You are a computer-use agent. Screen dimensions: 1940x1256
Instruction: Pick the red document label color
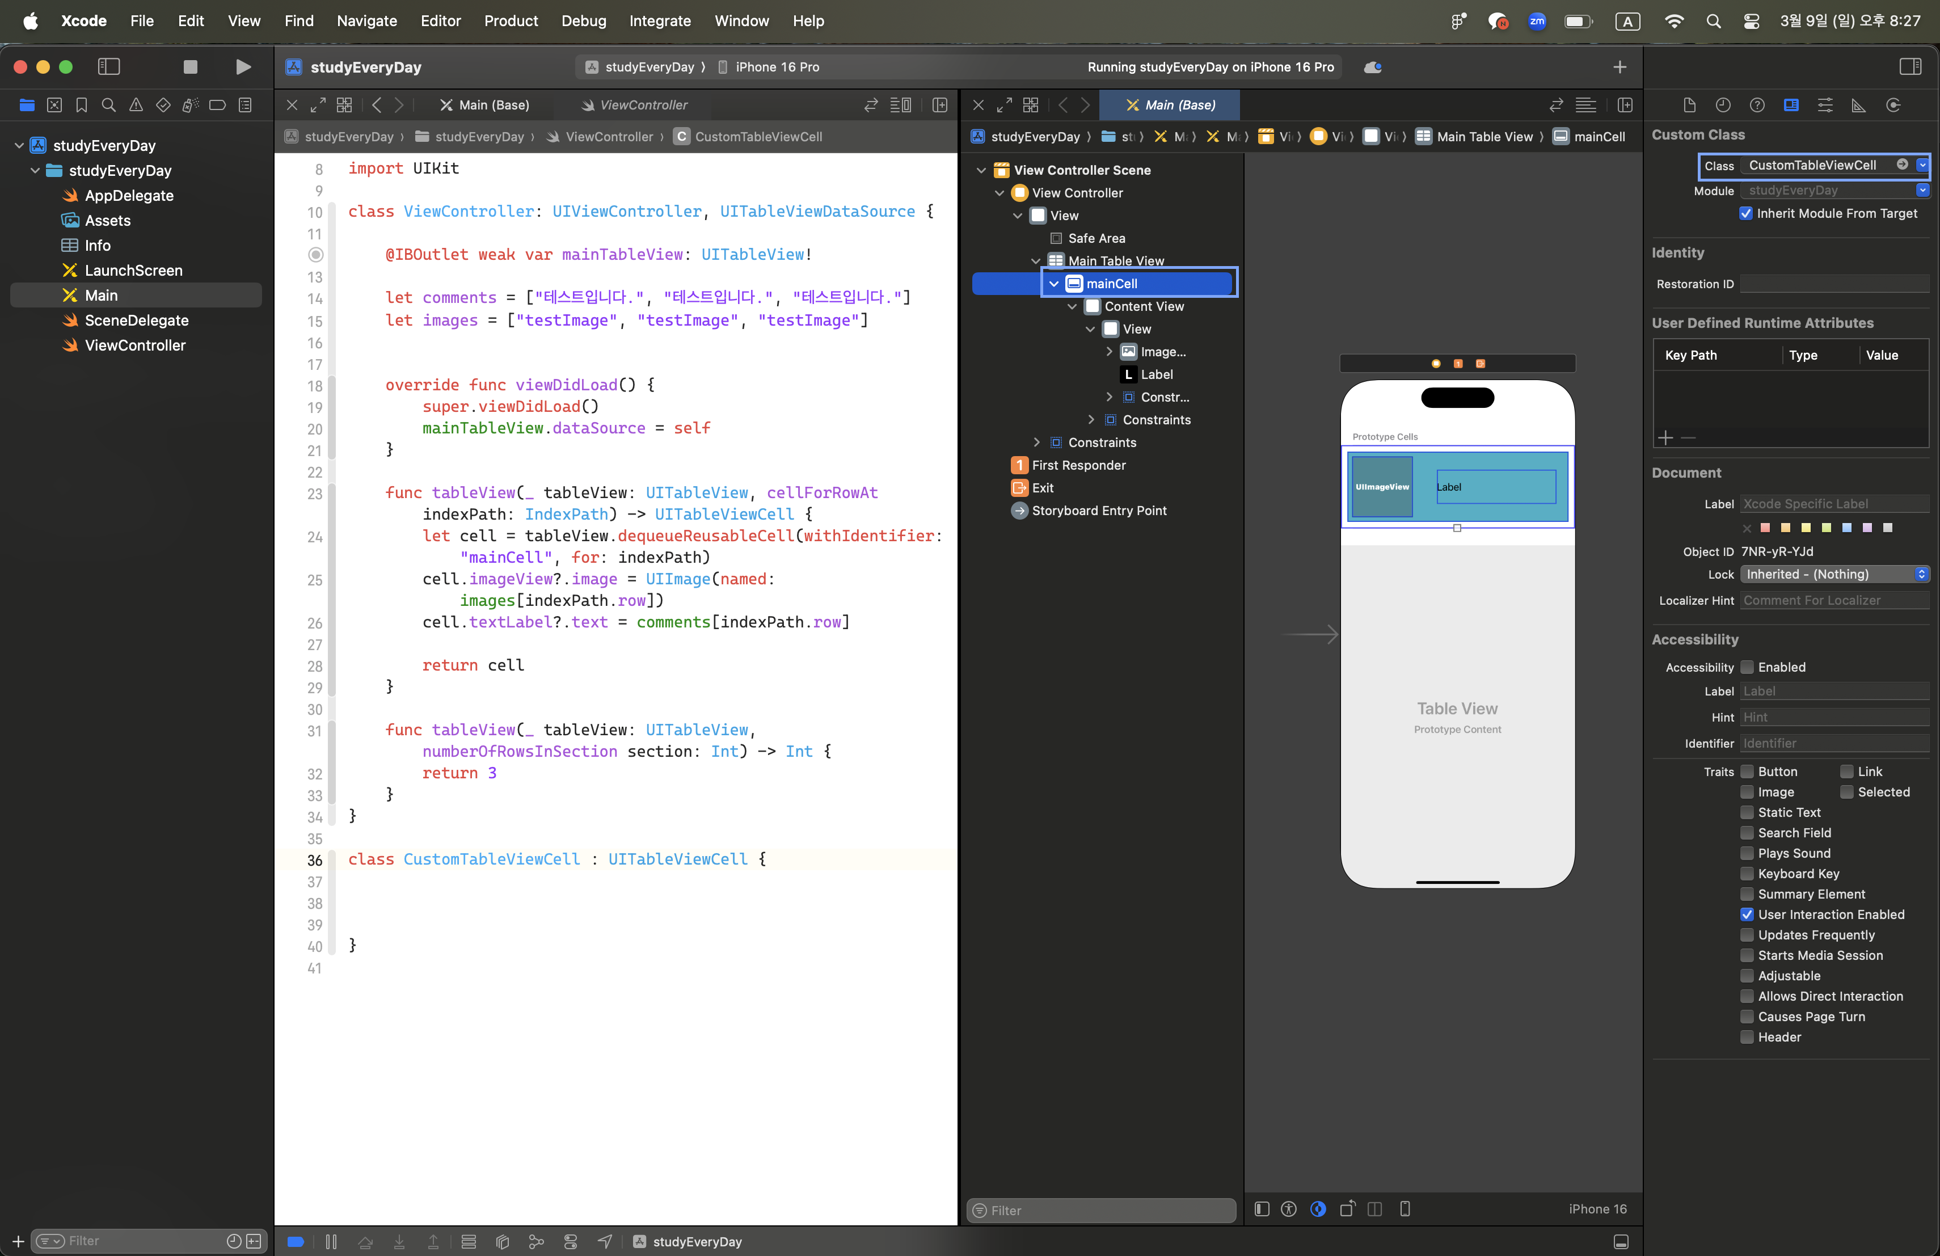(1765, 528)
